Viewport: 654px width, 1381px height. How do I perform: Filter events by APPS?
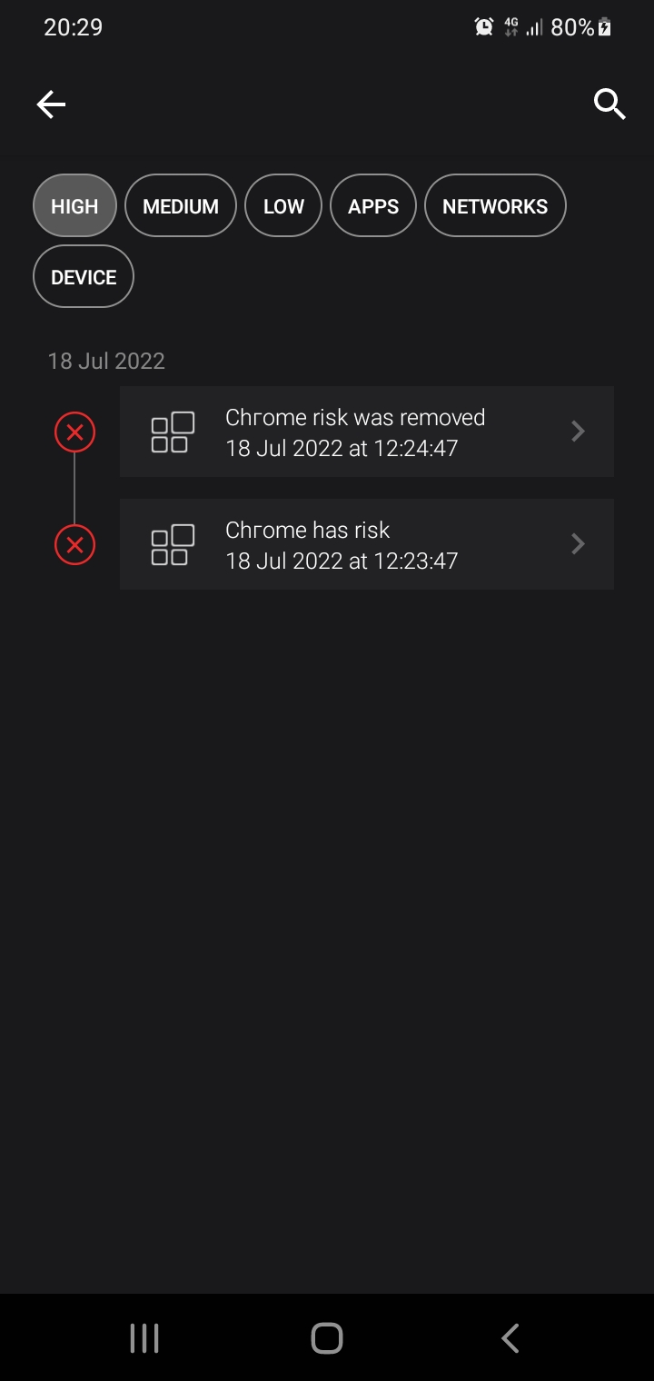(373, 206)
